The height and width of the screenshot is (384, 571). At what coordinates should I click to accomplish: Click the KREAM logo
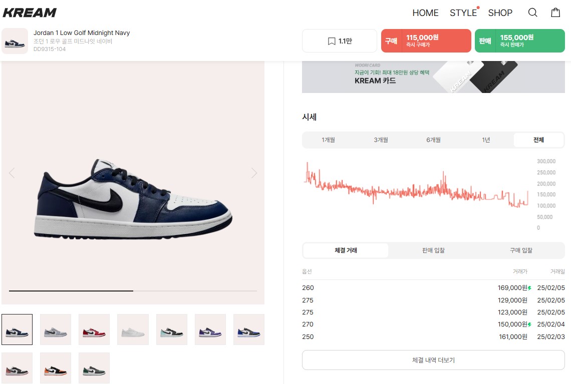[x=30, y=12]
